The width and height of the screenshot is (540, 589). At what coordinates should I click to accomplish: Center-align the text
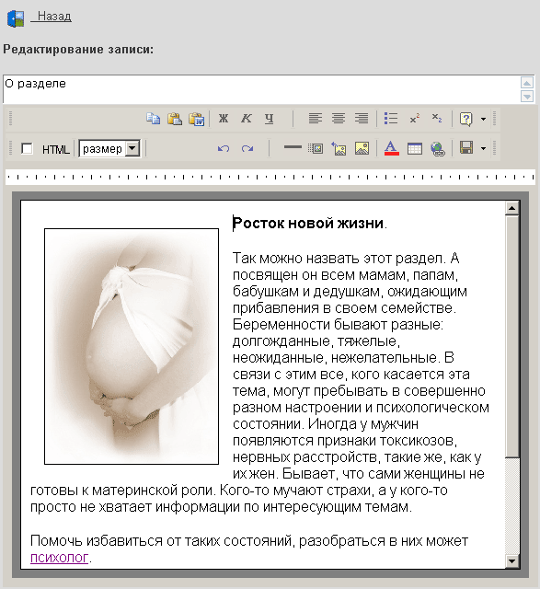(x=339, y=119)
